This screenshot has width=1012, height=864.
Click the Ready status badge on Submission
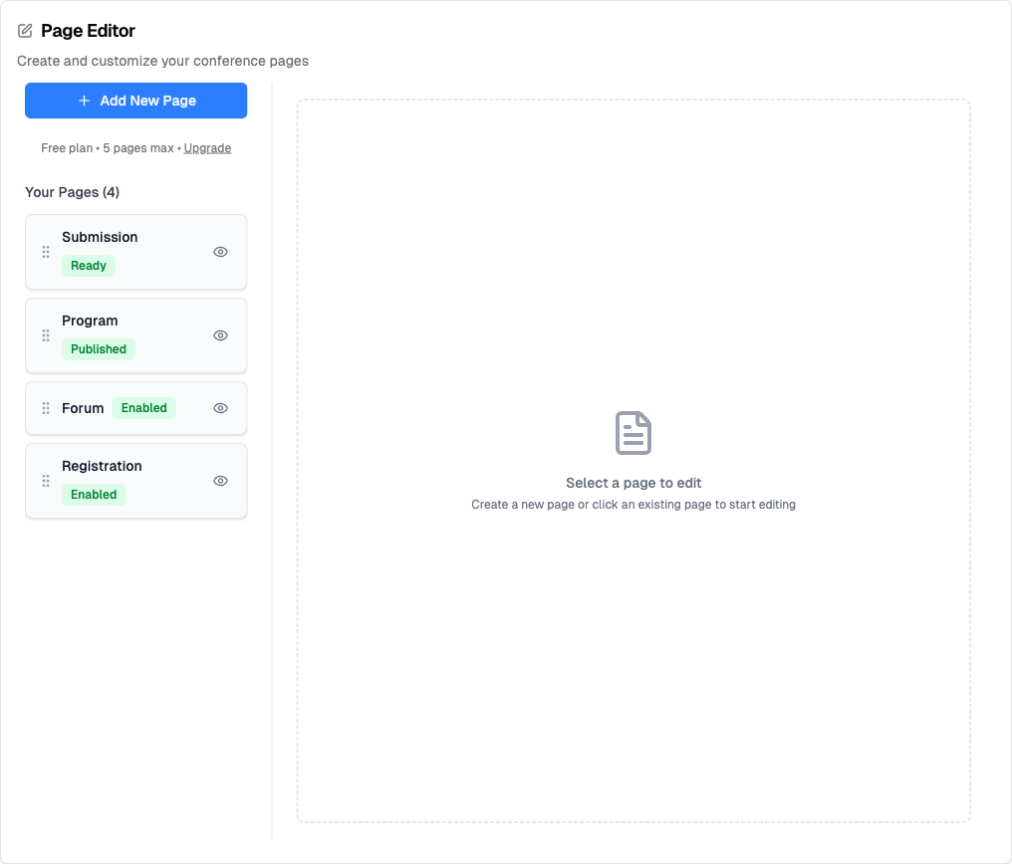pyautogui.click(x=89, y=266)
